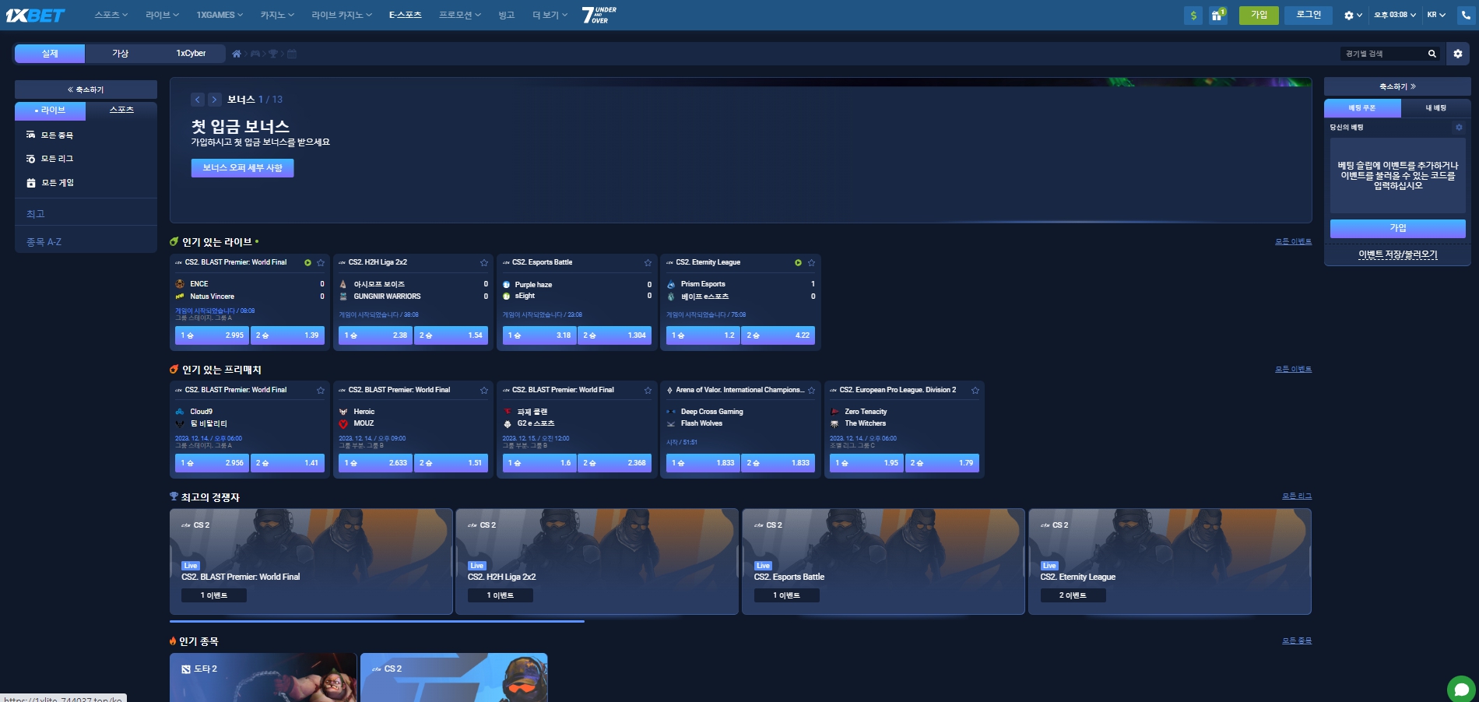Favorite the European Pro League card
Viewport: 1479px width, 702px height.
(975, 390)
